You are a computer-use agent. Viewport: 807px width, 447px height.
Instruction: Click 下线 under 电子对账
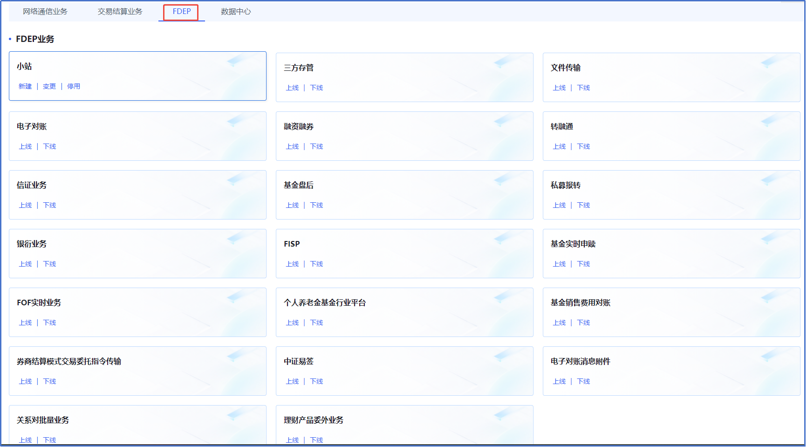point(50,146)
